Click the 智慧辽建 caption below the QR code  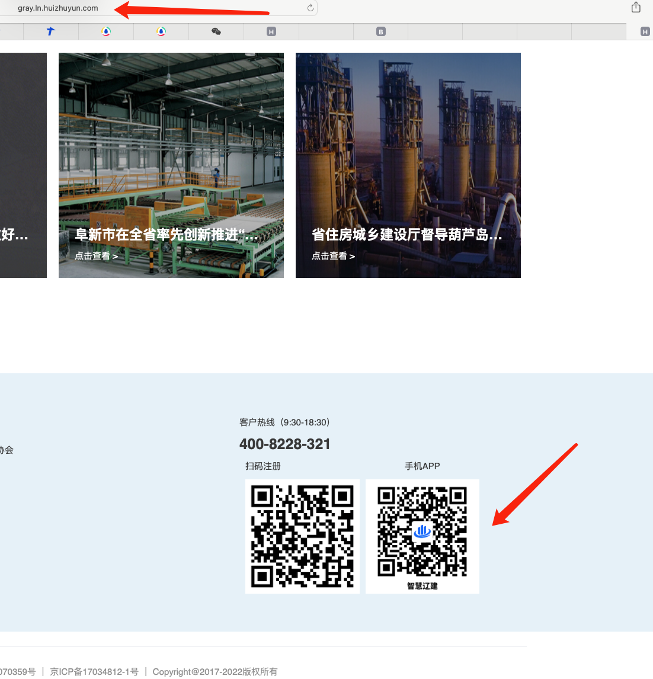[x=422, y=586]
